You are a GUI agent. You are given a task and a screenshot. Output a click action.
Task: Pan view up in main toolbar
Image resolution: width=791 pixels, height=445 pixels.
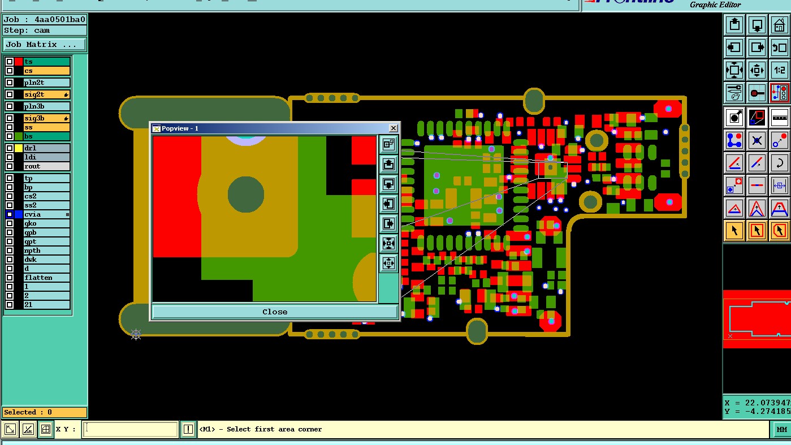point(734,25)
